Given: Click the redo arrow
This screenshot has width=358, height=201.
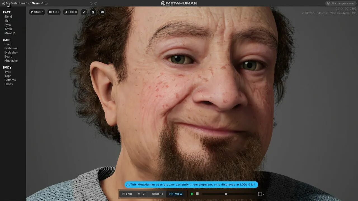Looking at the screenshot, I should [96, 3].
